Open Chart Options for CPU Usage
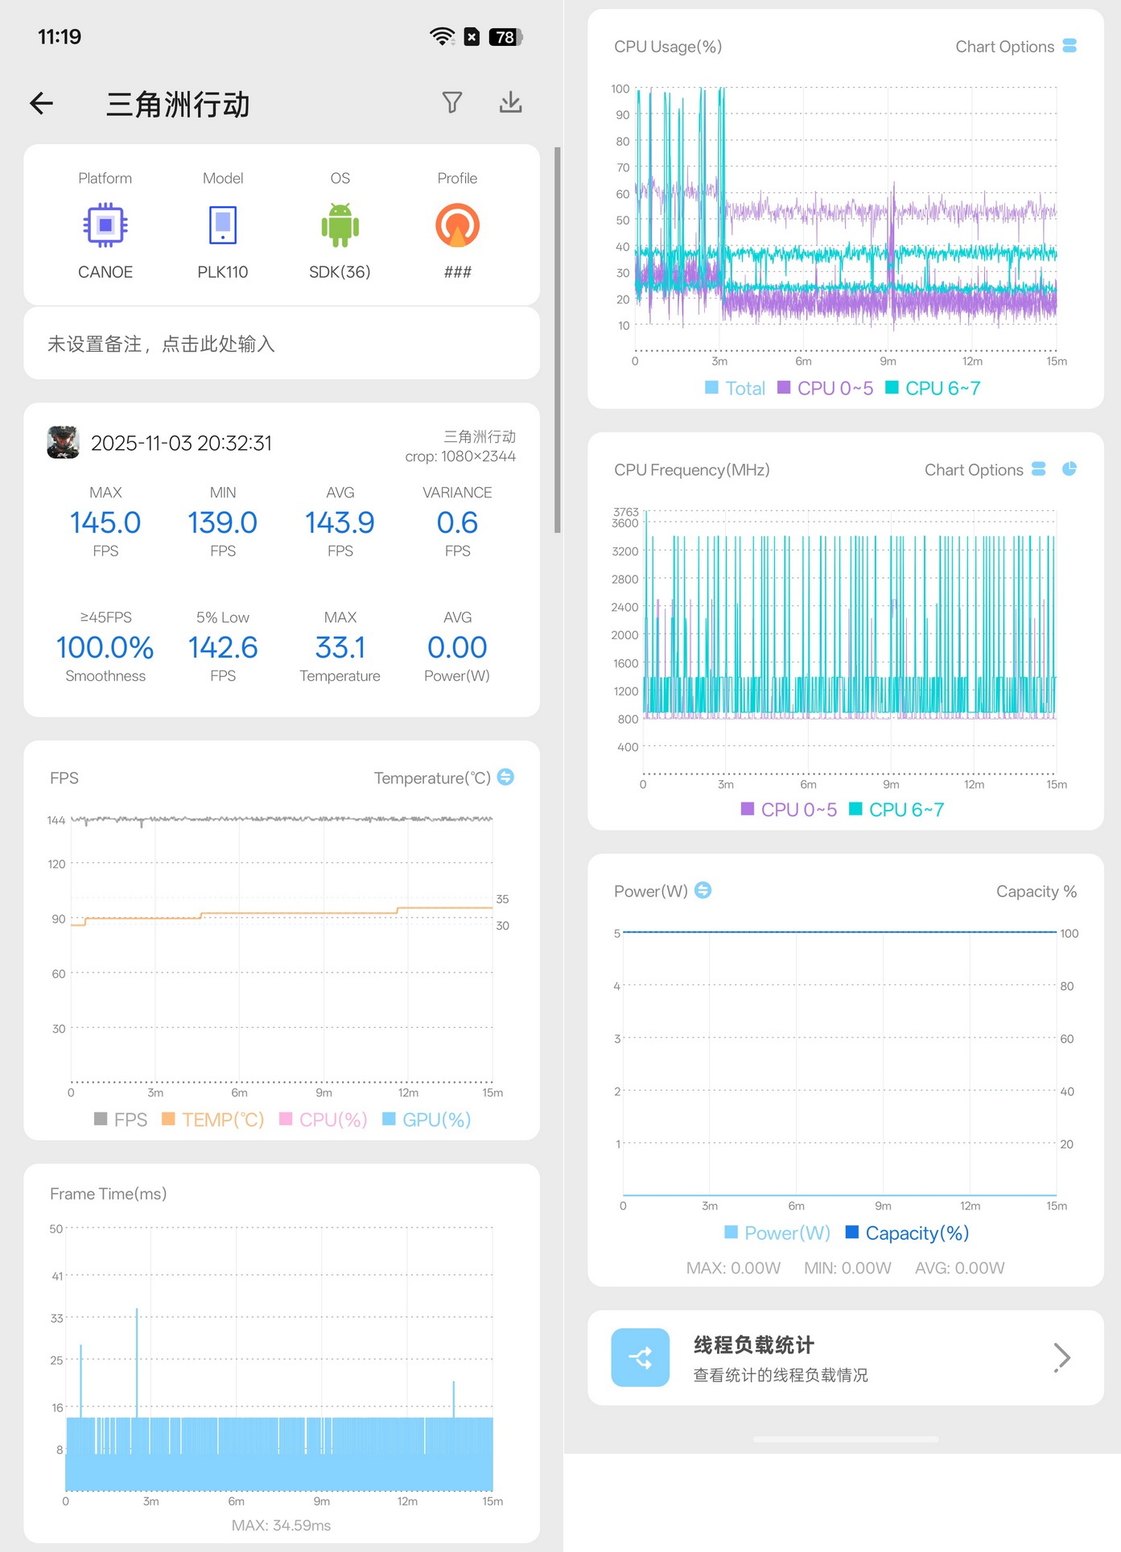The height and width of the screenshot is (1552, 1121). point(1016,47)
